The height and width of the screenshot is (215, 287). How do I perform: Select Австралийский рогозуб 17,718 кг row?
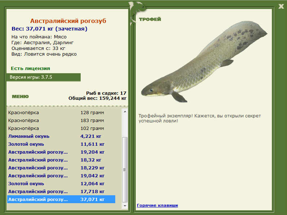coord(61,191)
